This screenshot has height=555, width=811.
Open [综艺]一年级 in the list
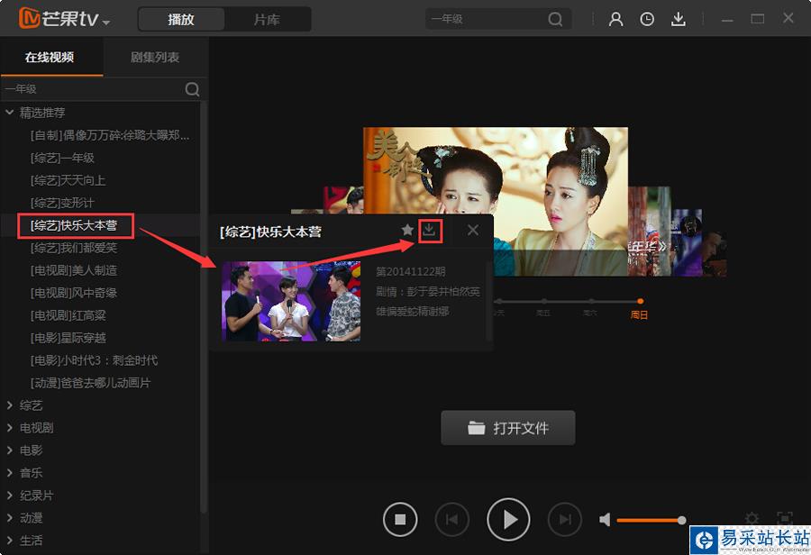(x=62, y=158)
